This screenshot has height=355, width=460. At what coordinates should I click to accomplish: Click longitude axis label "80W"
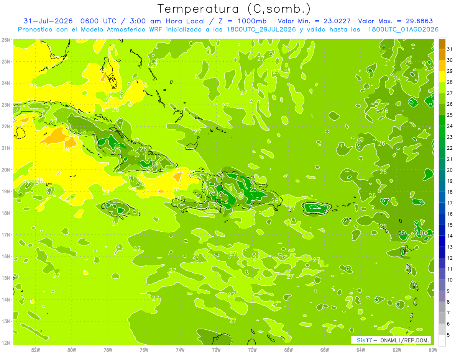coord(72,350)
